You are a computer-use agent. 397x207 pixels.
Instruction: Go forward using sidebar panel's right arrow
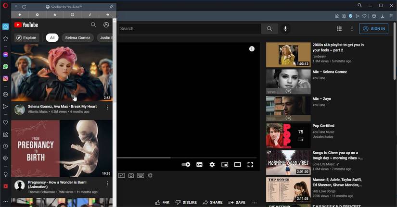tap(108, 15)
